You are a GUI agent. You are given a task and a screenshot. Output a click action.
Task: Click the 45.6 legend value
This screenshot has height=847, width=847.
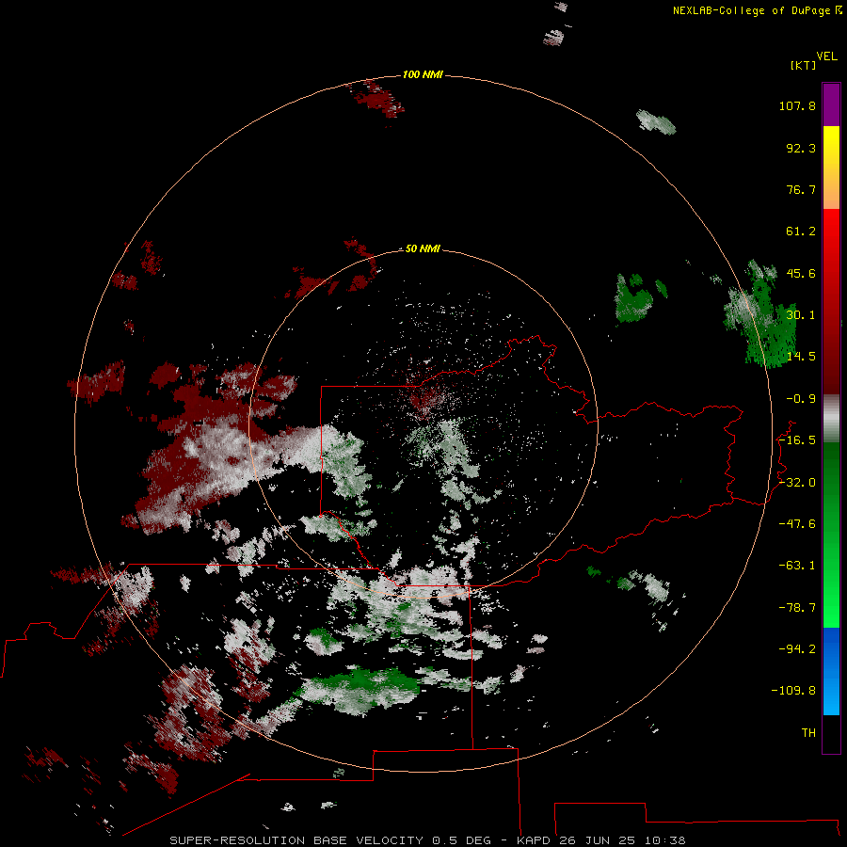801,273
